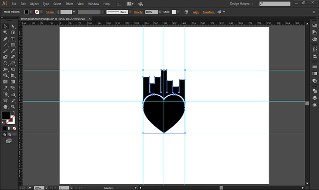Screen dimensions: 319x190
Task: Click the Align link
Action: pos(196,12)
